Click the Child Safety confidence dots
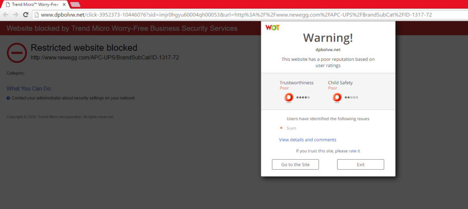The image size is (468, 209). coord(351,97)
